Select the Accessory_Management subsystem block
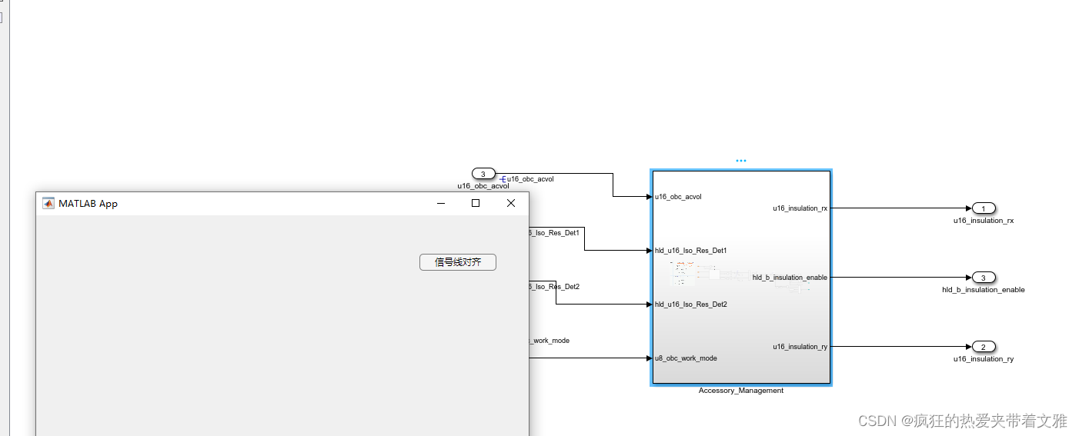This screenshot has width=1079, height=436. [x=740, y=278]
